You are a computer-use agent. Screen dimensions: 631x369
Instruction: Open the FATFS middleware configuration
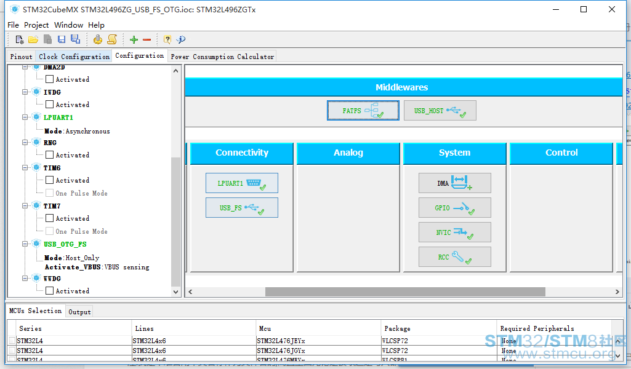click(x=363, y=111)
